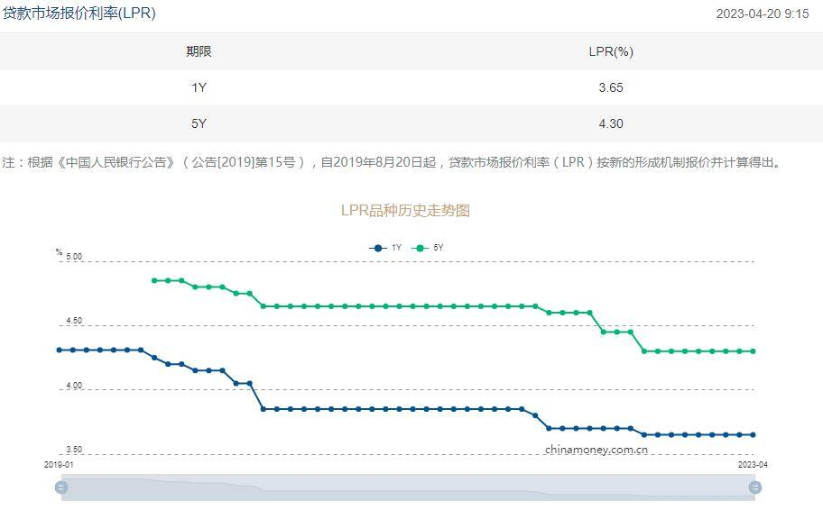Toggle the 1Y series legend item

click(x=386, y=248)
